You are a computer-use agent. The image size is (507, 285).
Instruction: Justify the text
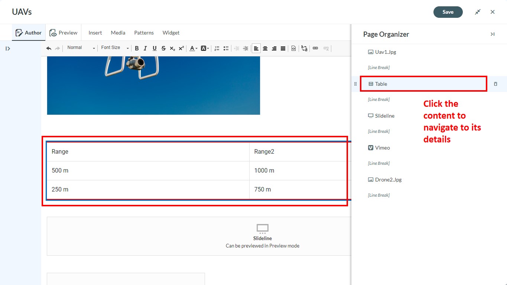pos(283,48)
